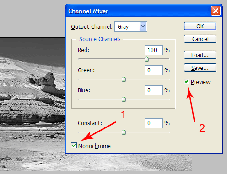Click the Source Channels group label
This screenshot has width=227, height=174.
(100, 39)
